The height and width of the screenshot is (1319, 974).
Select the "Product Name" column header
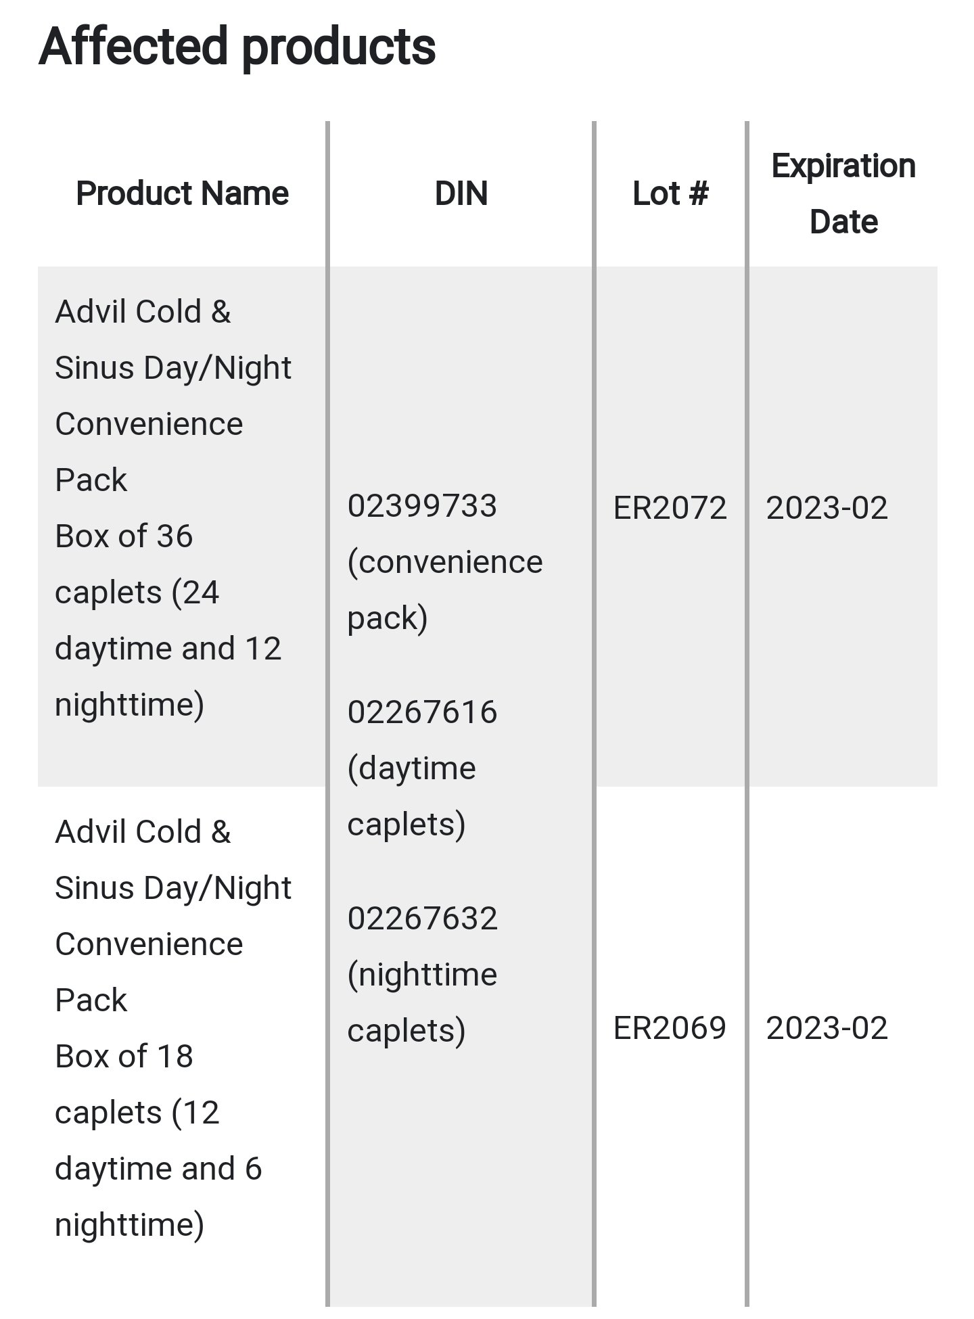pos(182,193)
